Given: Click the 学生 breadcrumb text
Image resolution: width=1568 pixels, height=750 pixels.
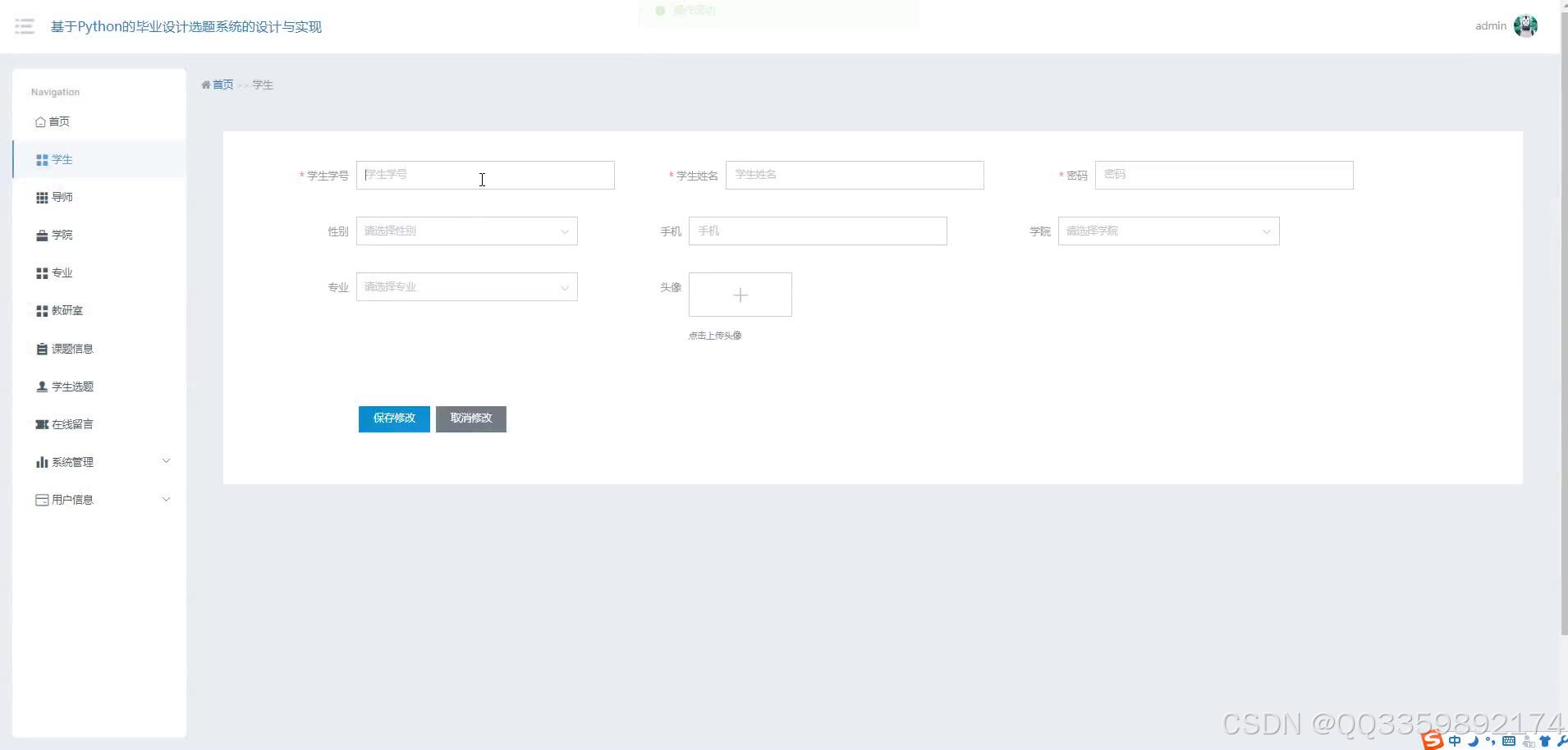Looking at the screenshot, I should coord(263,85).
